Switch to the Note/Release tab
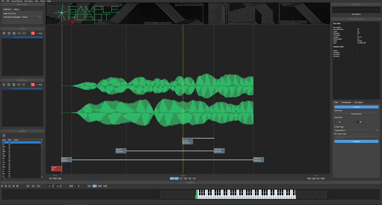Screen dimensions: 382x205 pos(346,102)
